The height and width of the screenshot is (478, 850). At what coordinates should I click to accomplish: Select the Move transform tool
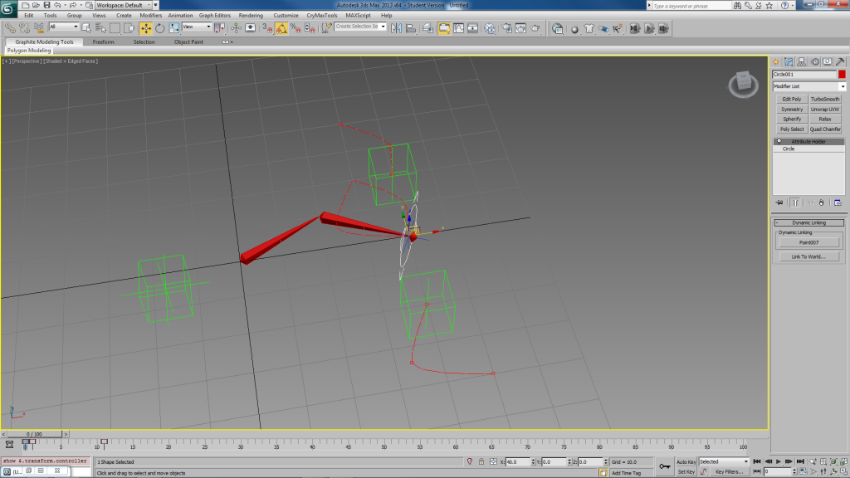tap(146, 27)
